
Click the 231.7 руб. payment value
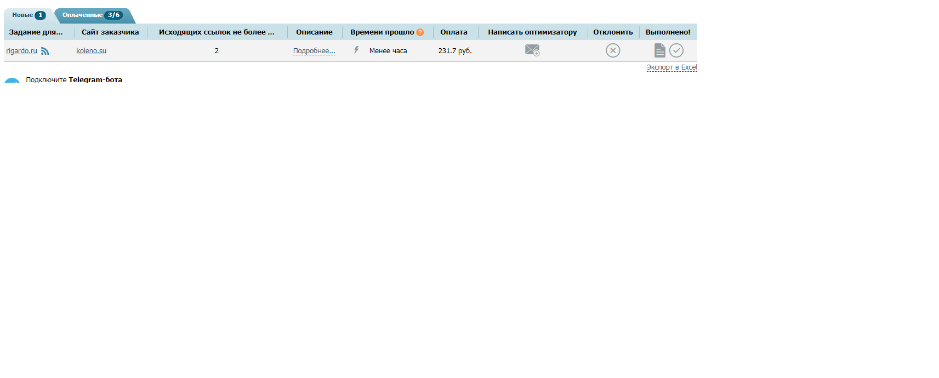click(x=455, y=51)
